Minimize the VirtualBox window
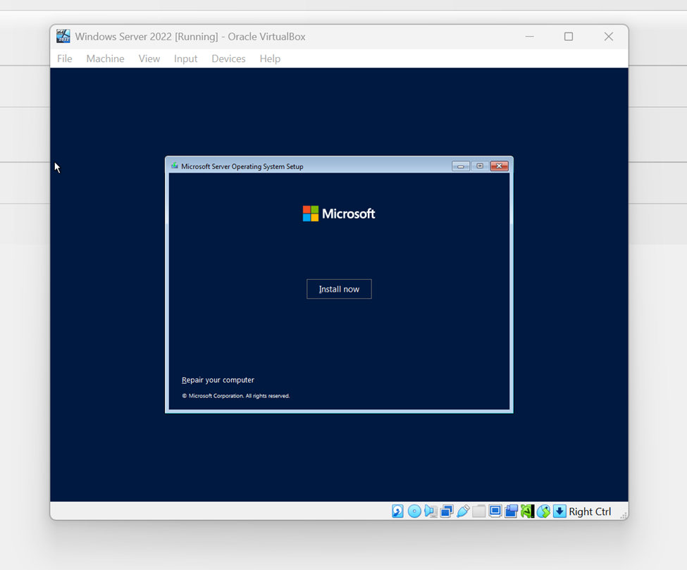This screenshot has width=687, height=570. (x=530, y=37)
